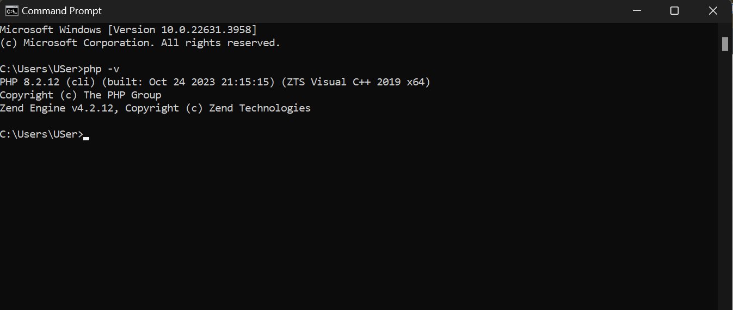Click the vertical scrollbar thumb

coord(725,44)
